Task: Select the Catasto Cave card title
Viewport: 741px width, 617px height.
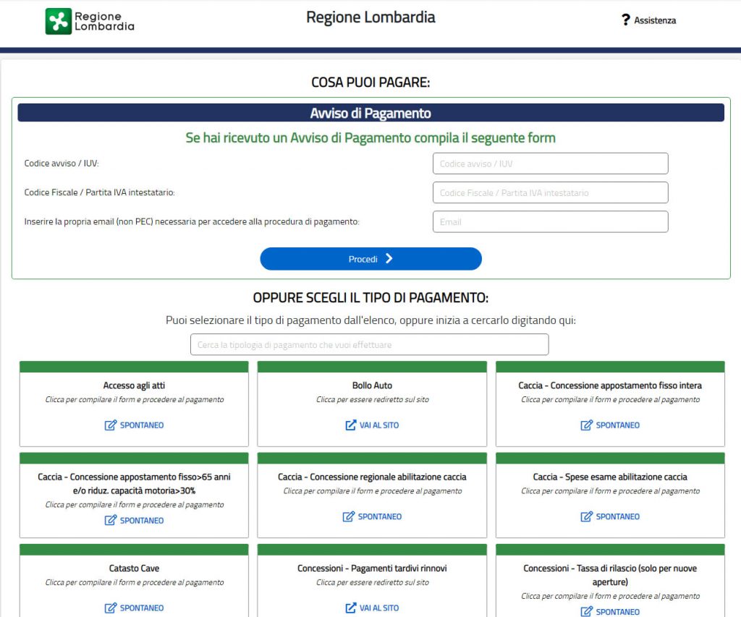Action: point(134,569)
